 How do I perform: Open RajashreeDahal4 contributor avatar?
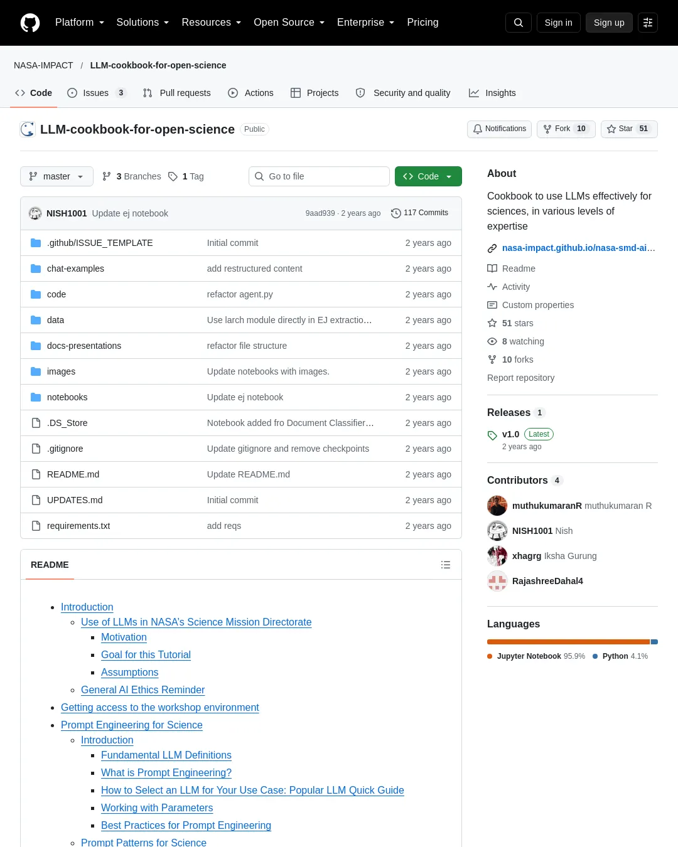click(497, 581)
